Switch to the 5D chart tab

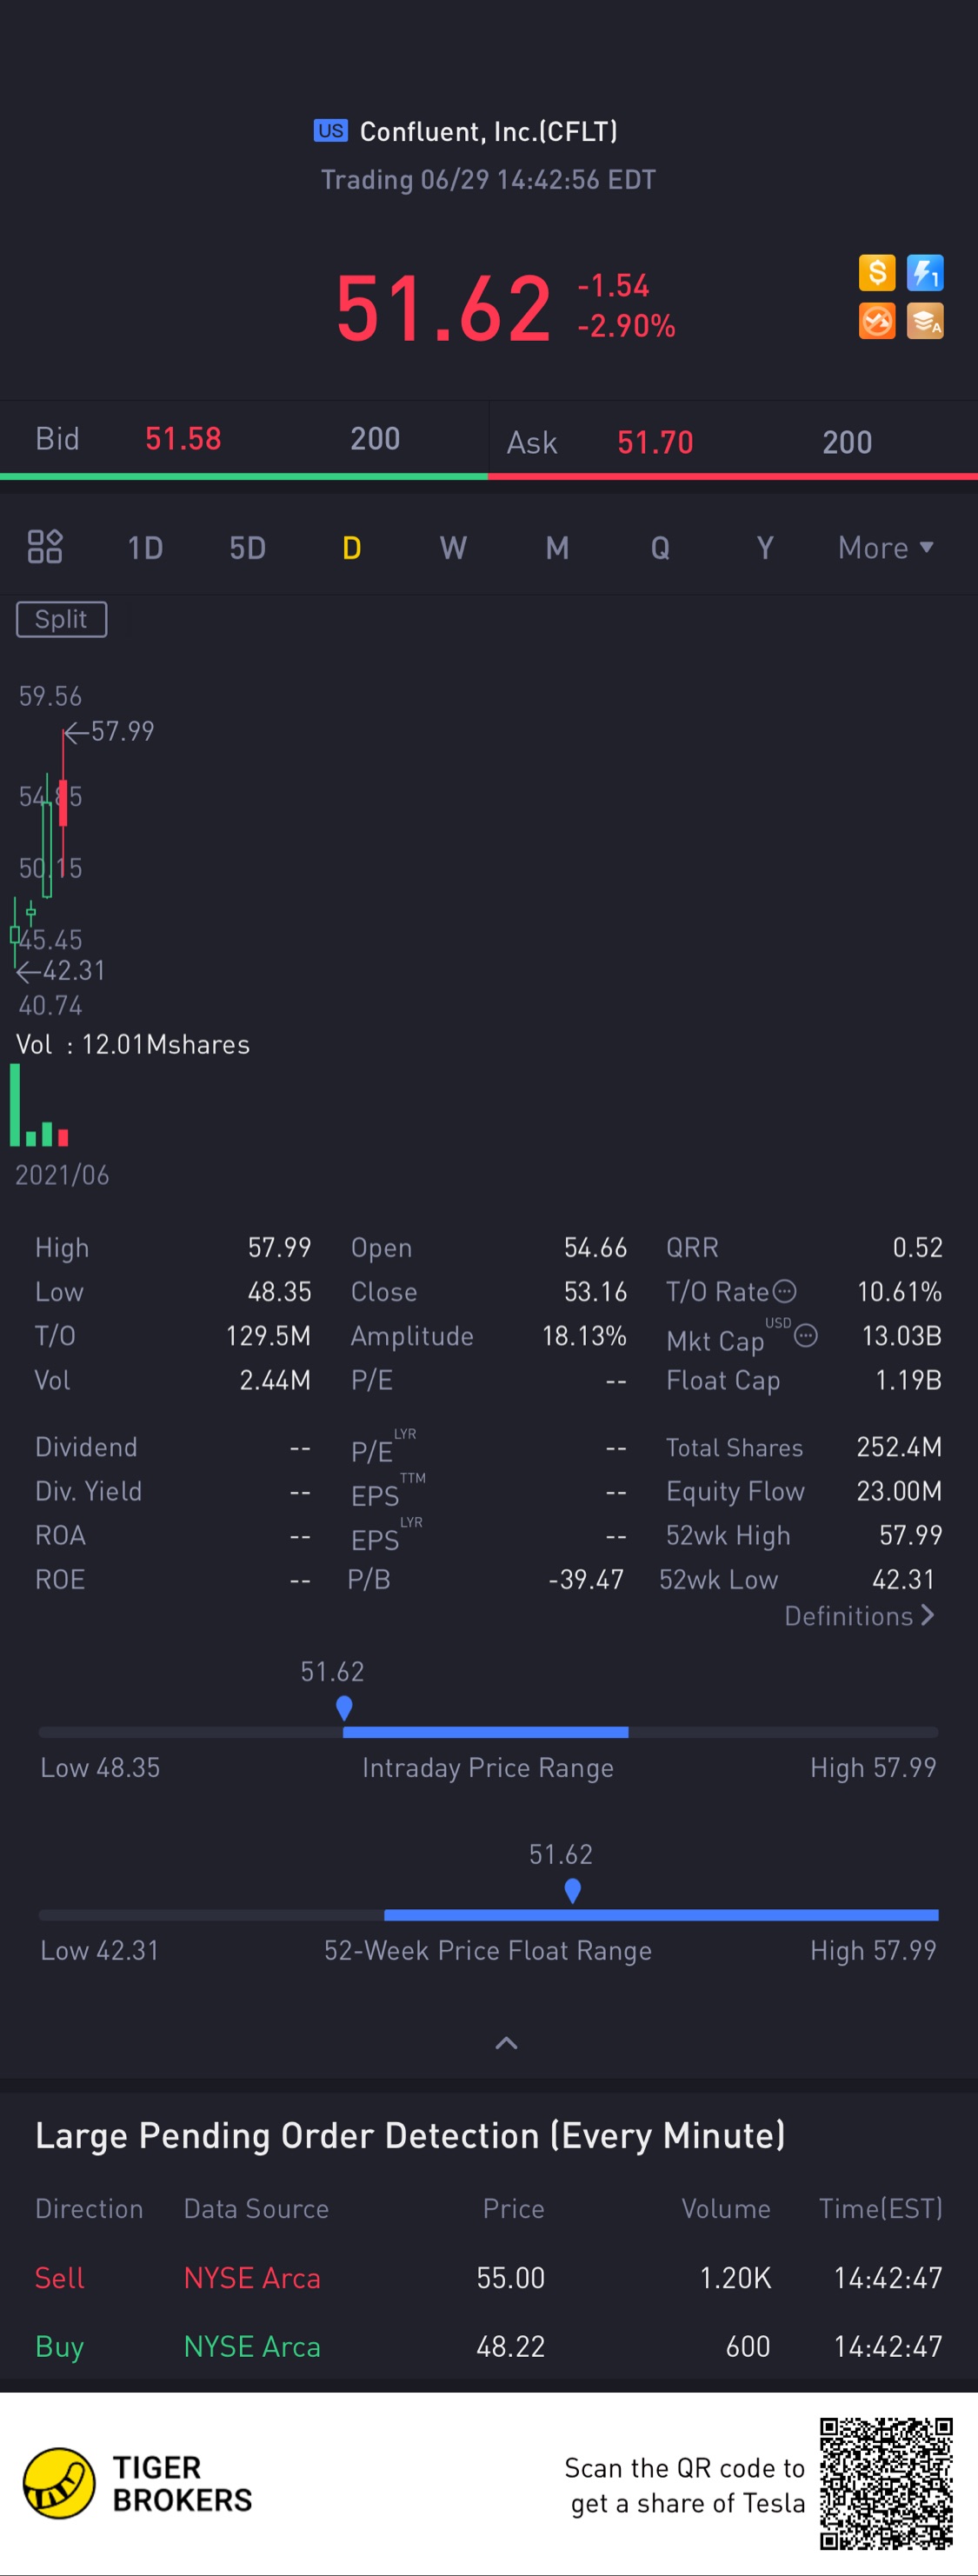click(x=247, y=548)
